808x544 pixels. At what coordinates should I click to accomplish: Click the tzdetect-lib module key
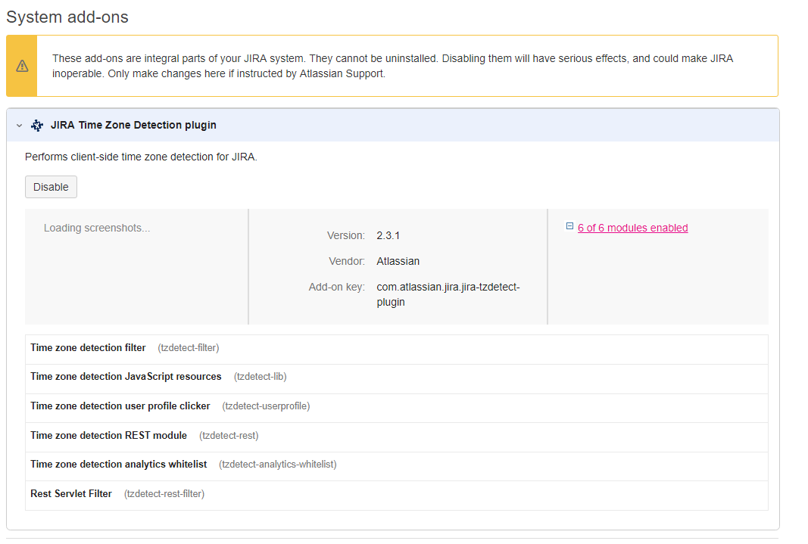click(260, 377)
